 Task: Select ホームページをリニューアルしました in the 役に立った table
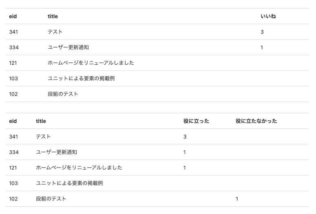(79, 168)
